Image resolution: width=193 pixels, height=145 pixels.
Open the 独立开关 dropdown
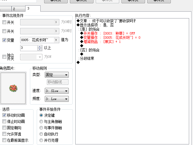tap(31, 57)
